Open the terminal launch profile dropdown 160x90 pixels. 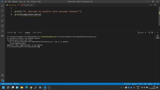pos(147,32)
